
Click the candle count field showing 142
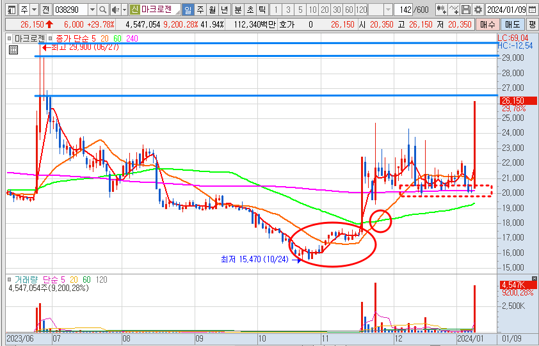tap(405, 10)
